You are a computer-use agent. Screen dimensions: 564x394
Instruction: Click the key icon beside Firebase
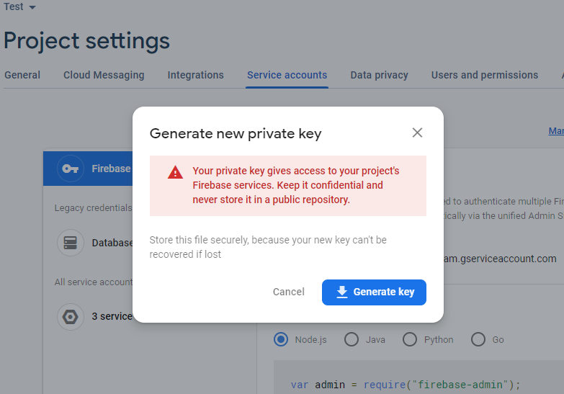pyautogui.click(x=70, y=169)
